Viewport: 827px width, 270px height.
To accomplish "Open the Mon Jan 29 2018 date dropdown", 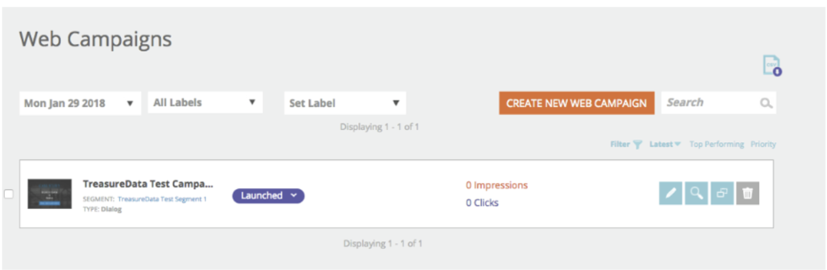I will 80,103.
